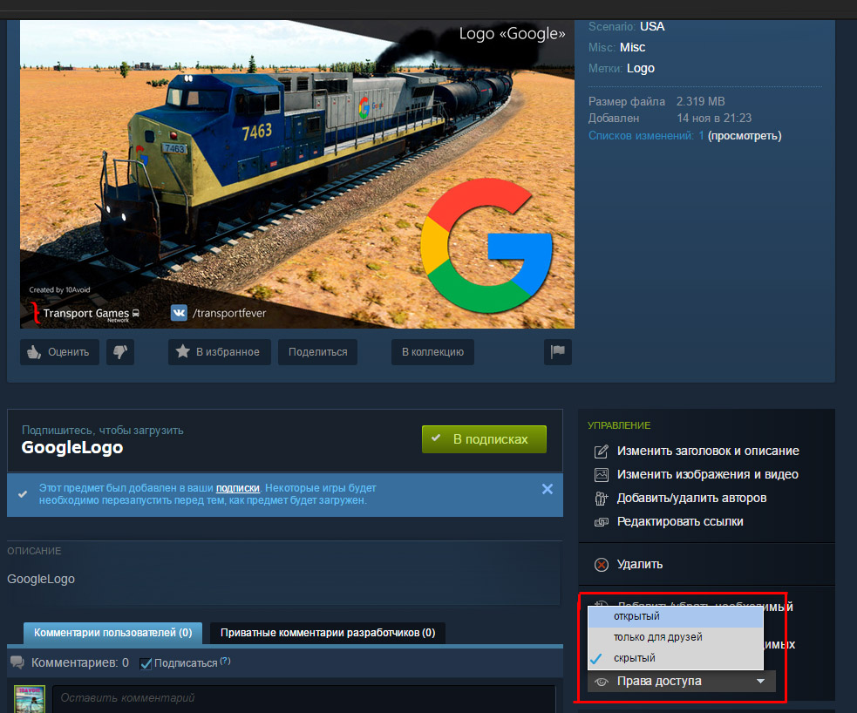Click the Оставить комментарий input field

[x=304, y=699]
